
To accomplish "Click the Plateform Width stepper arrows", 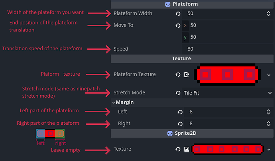I will pyautogui.click(x=268, y=14).
